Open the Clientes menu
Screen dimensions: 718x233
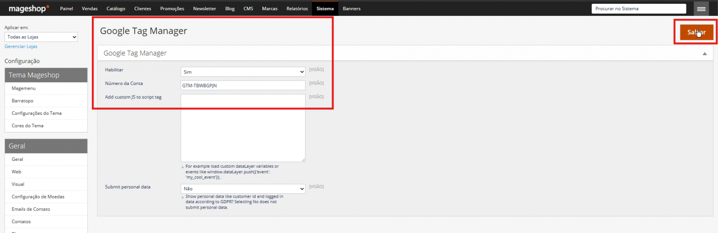coord(143,9)
